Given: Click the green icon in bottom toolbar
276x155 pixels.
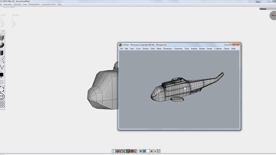Looking at the screenshot, I should pyautogui.click(x=128, y=151).
